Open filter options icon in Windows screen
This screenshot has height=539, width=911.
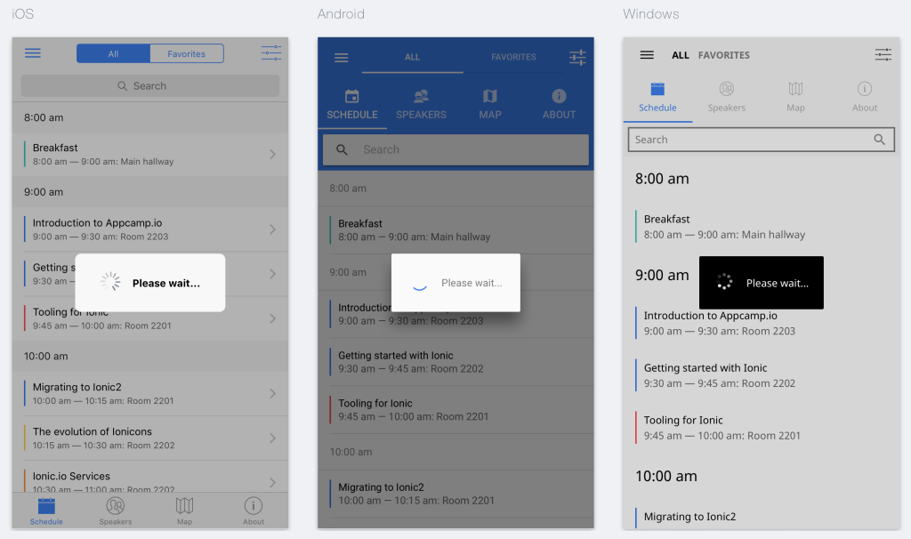click(x=883, y=54)
